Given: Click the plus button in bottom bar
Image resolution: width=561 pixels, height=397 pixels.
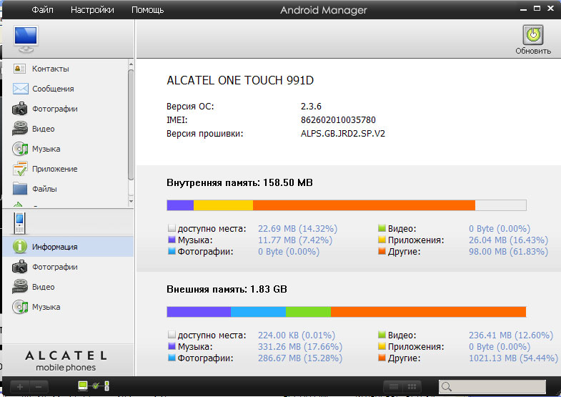Looking at the screenshot, I should click(x=20, y=387).
